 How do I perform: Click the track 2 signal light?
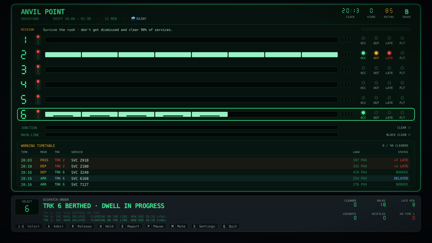tap(38, 55)
